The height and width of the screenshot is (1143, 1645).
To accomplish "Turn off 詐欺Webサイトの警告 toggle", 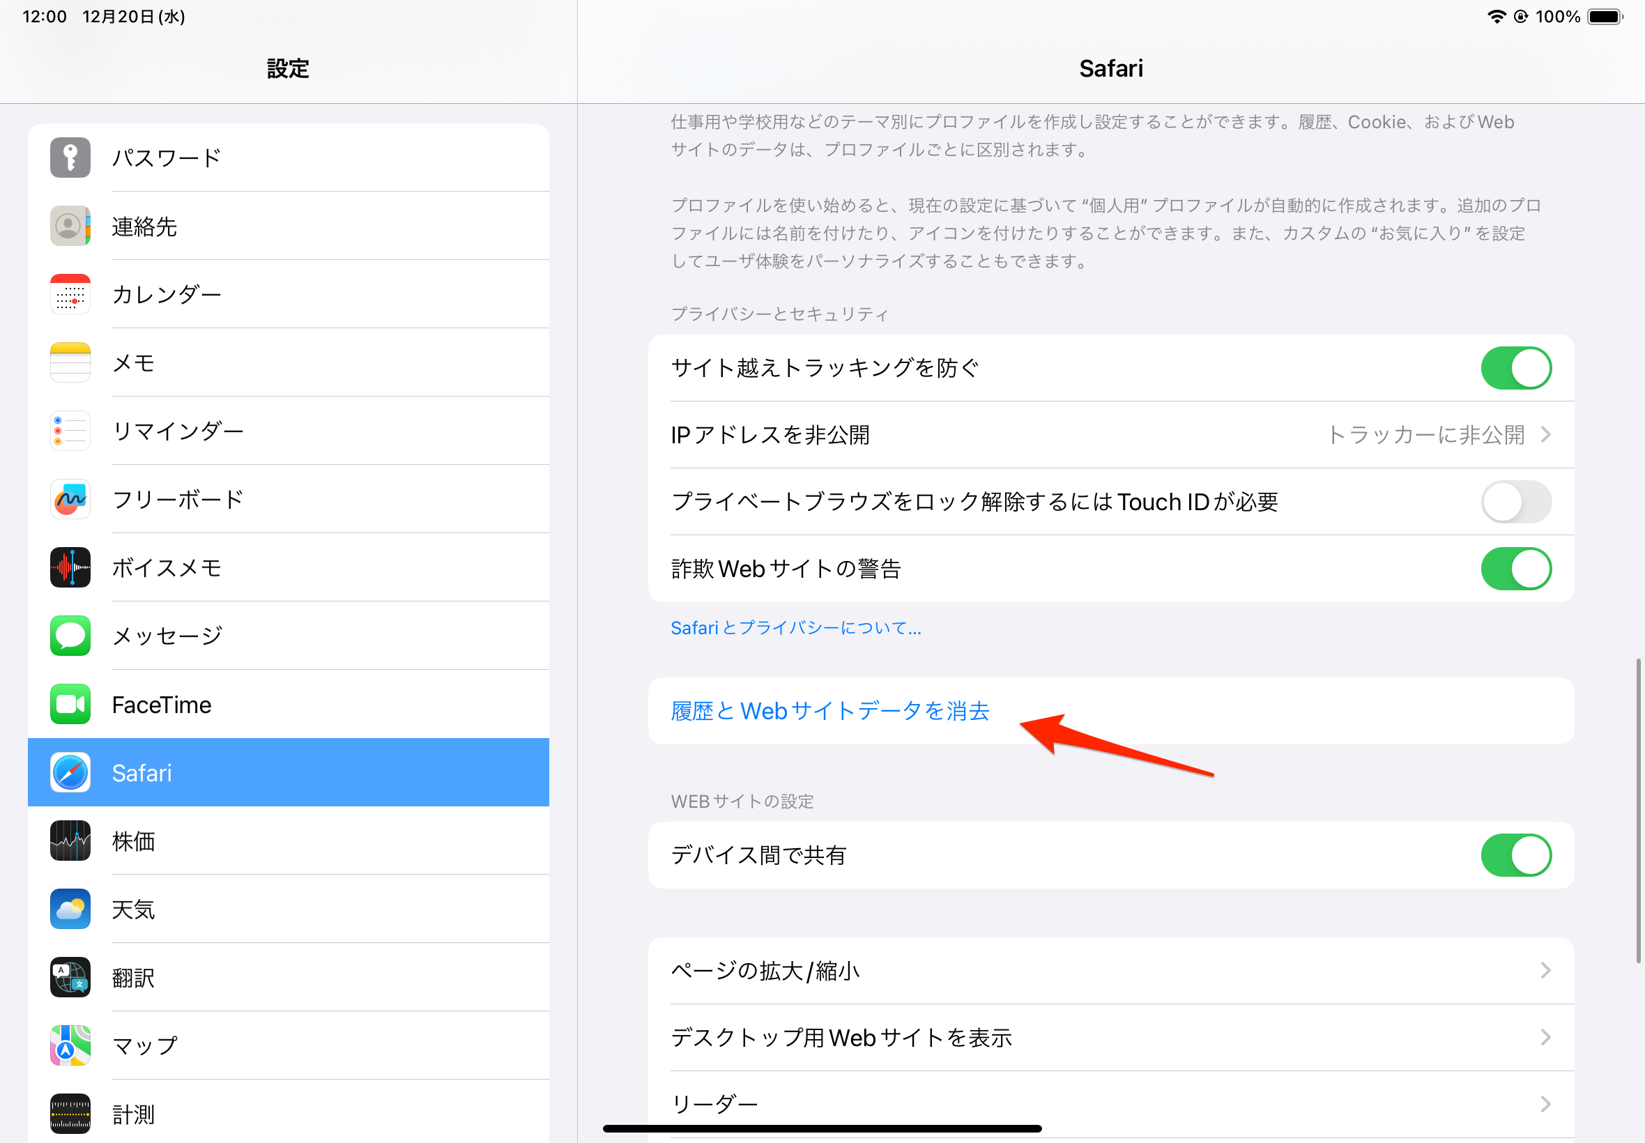I will [x=1515, y=569].
